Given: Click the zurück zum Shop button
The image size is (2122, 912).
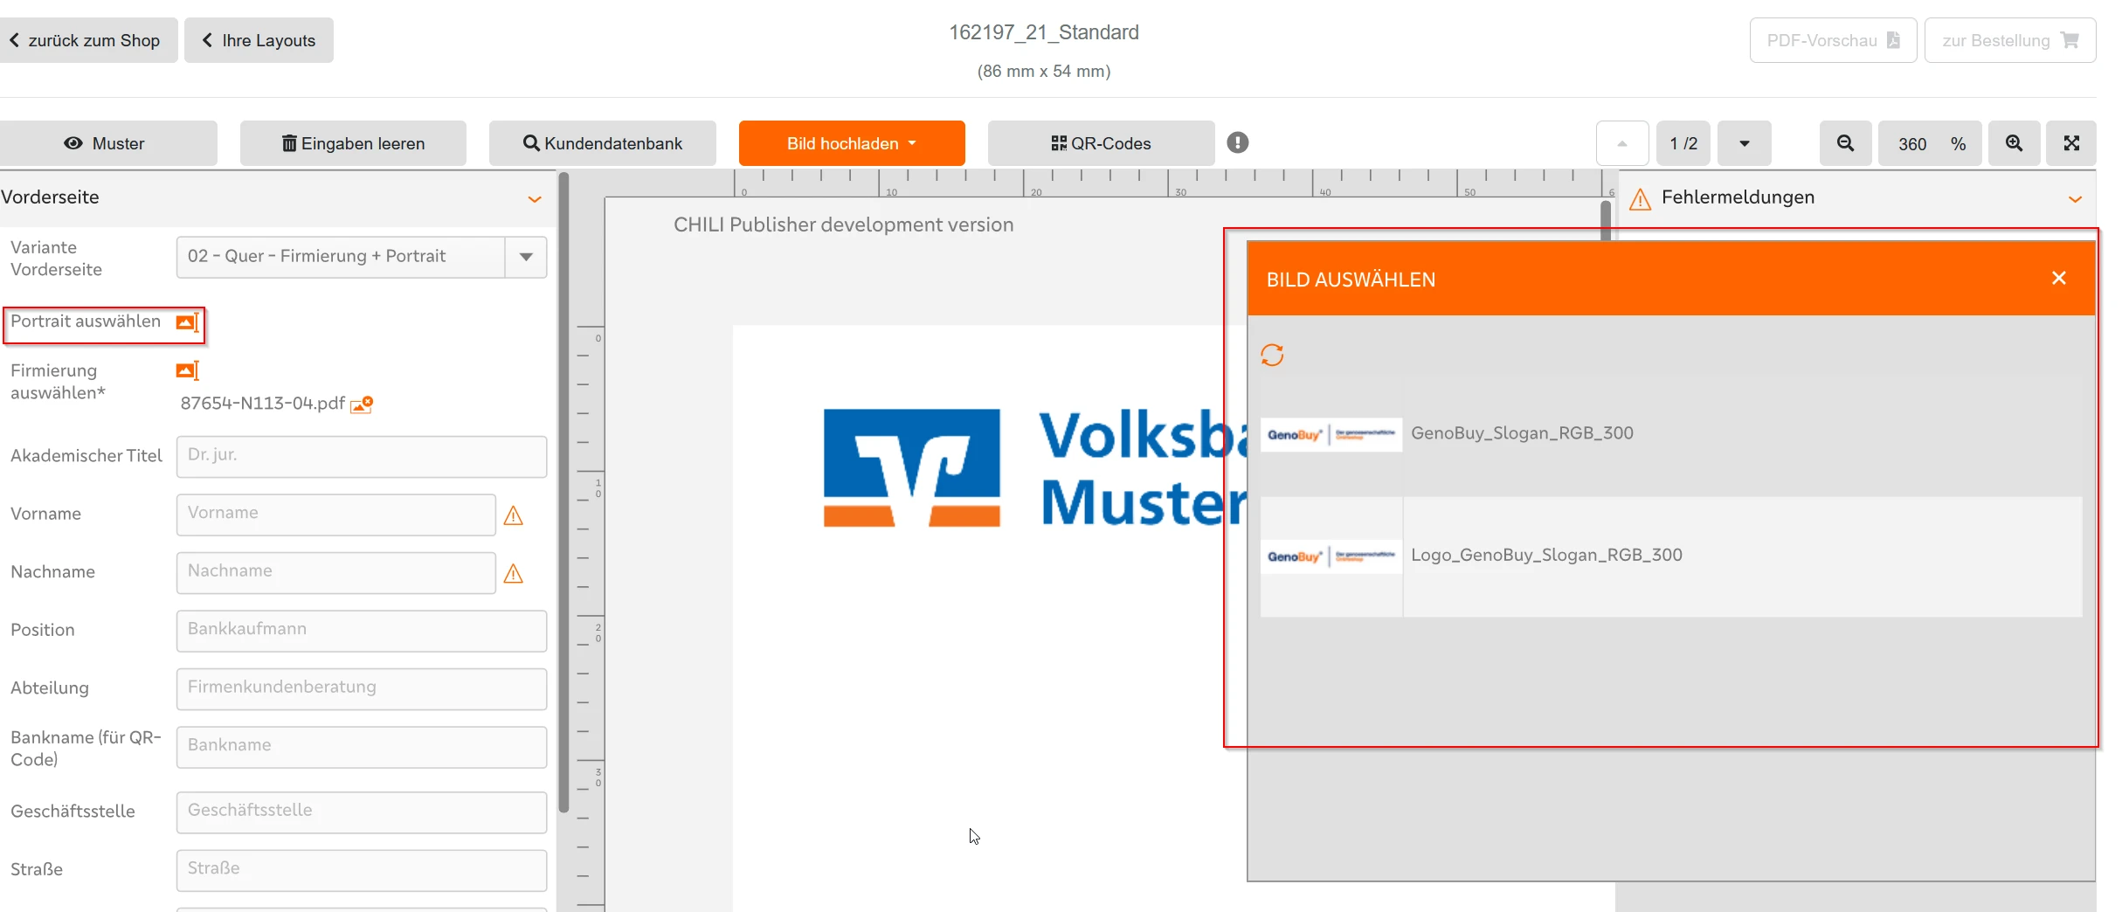Looking at the screenshot, I should (x=86, y=40).
